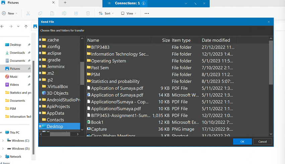Go forward with the Explorer forward arrow

[x=11, y=26]
